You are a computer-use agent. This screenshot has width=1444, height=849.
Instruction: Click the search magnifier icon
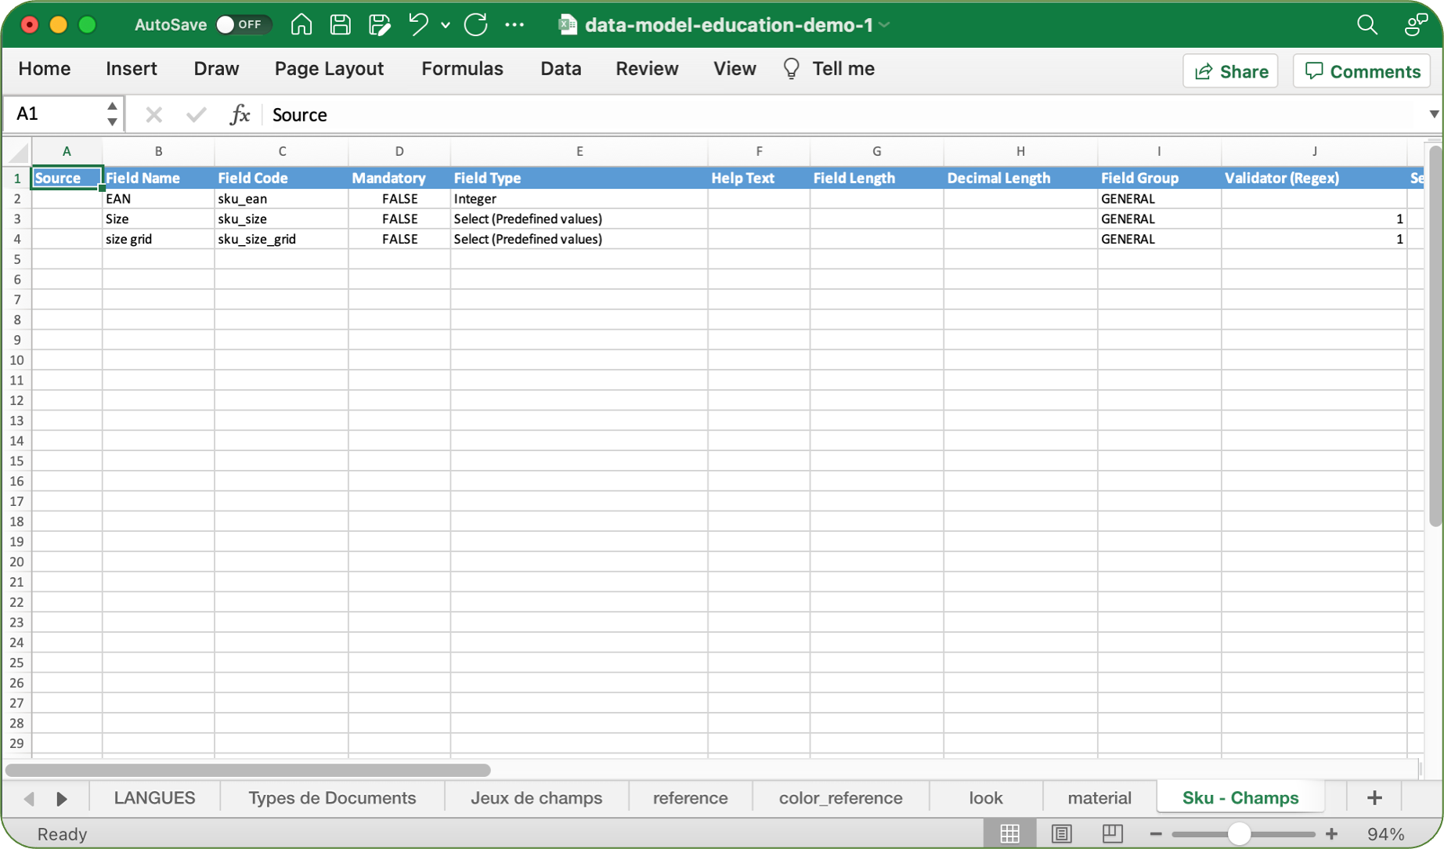click(1367, 25)
